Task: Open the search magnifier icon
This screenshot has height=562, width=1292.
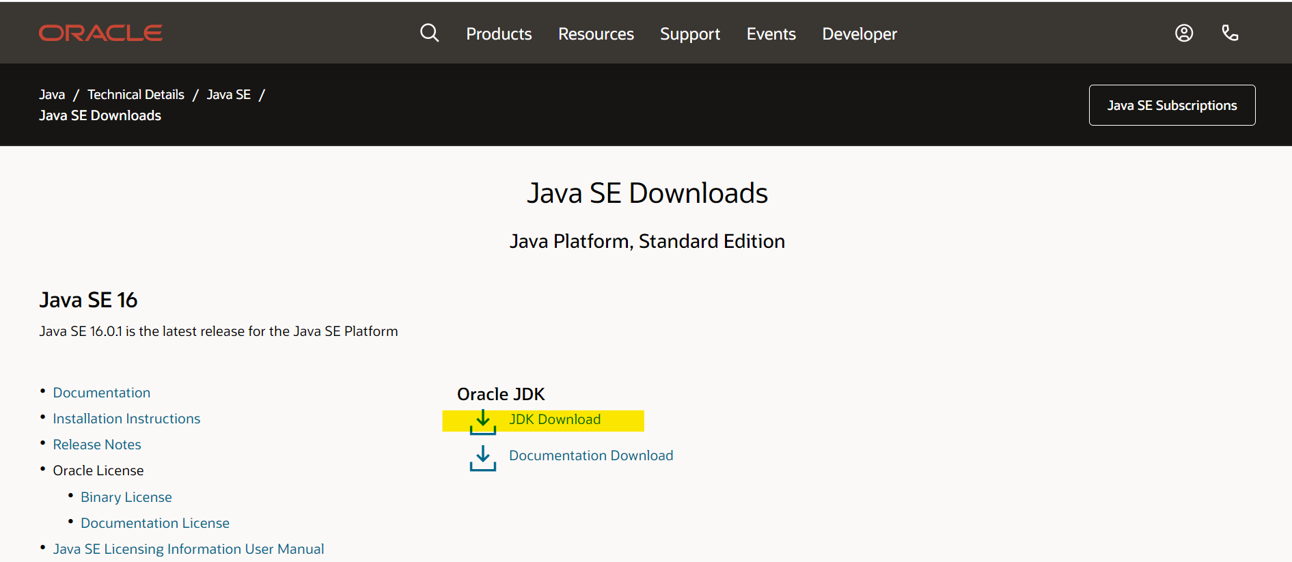Action: click(429, 33)
